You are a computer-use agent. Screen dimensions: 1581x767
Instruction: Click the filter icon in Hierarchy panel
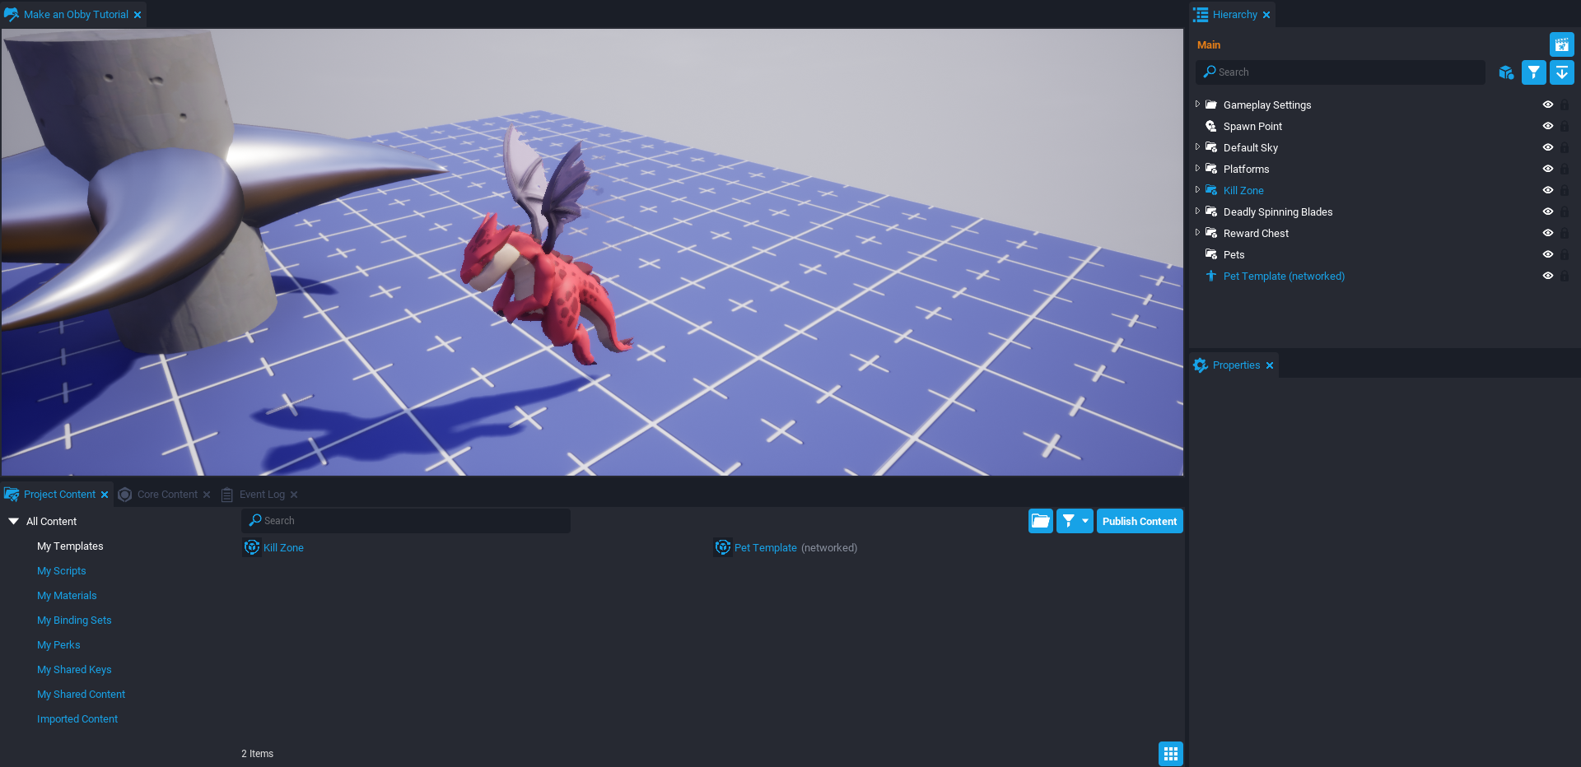1533,72
